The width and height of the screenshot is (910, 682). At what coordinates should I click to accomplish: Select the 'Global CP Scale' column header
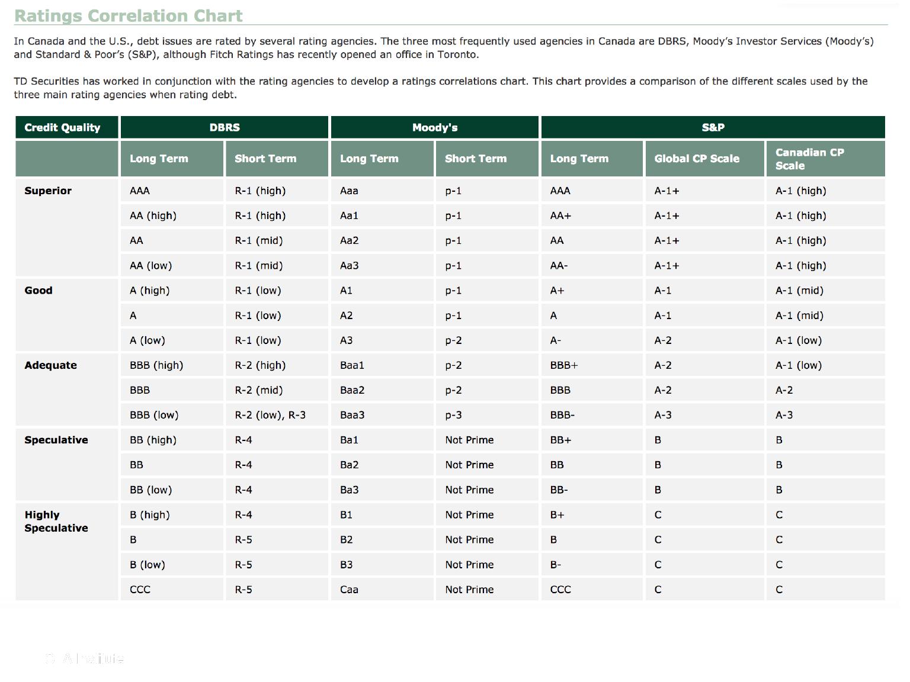pyautogui.click(x=705, y=159)
